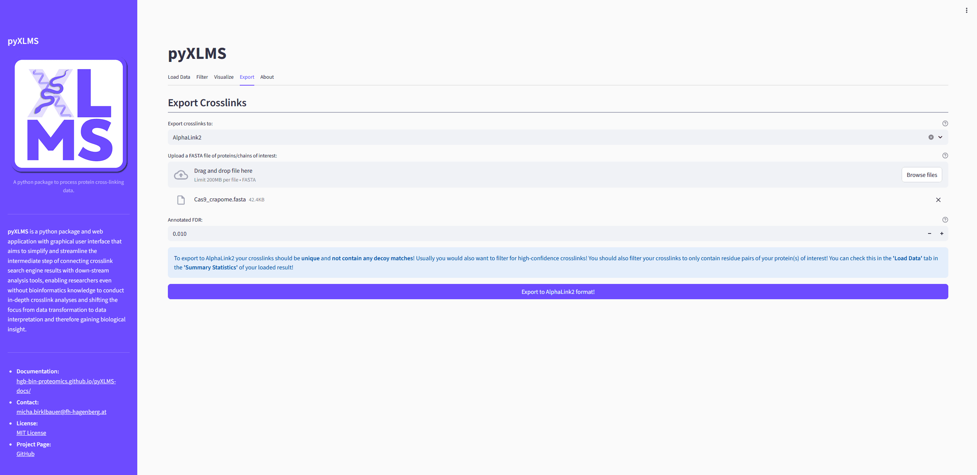The height and width of the screenshot is (475, 977).
Task: Switch to the Visualize tab
Action: pos(224,77)
